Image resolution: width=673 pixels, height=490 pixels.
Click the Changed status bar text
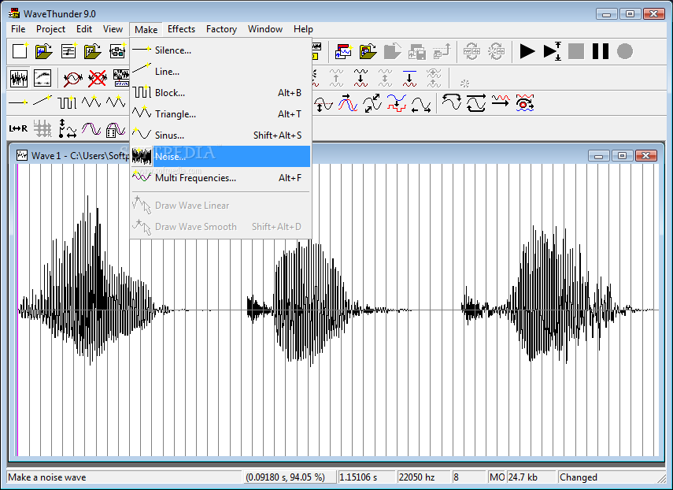pos(578,477)
